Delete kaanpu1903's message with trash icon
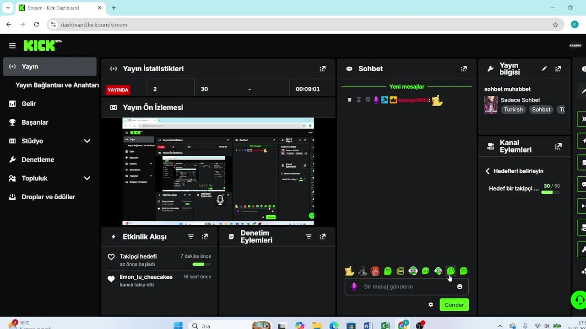Viewport: 586px width, 329px height. (x=349, y=100)
